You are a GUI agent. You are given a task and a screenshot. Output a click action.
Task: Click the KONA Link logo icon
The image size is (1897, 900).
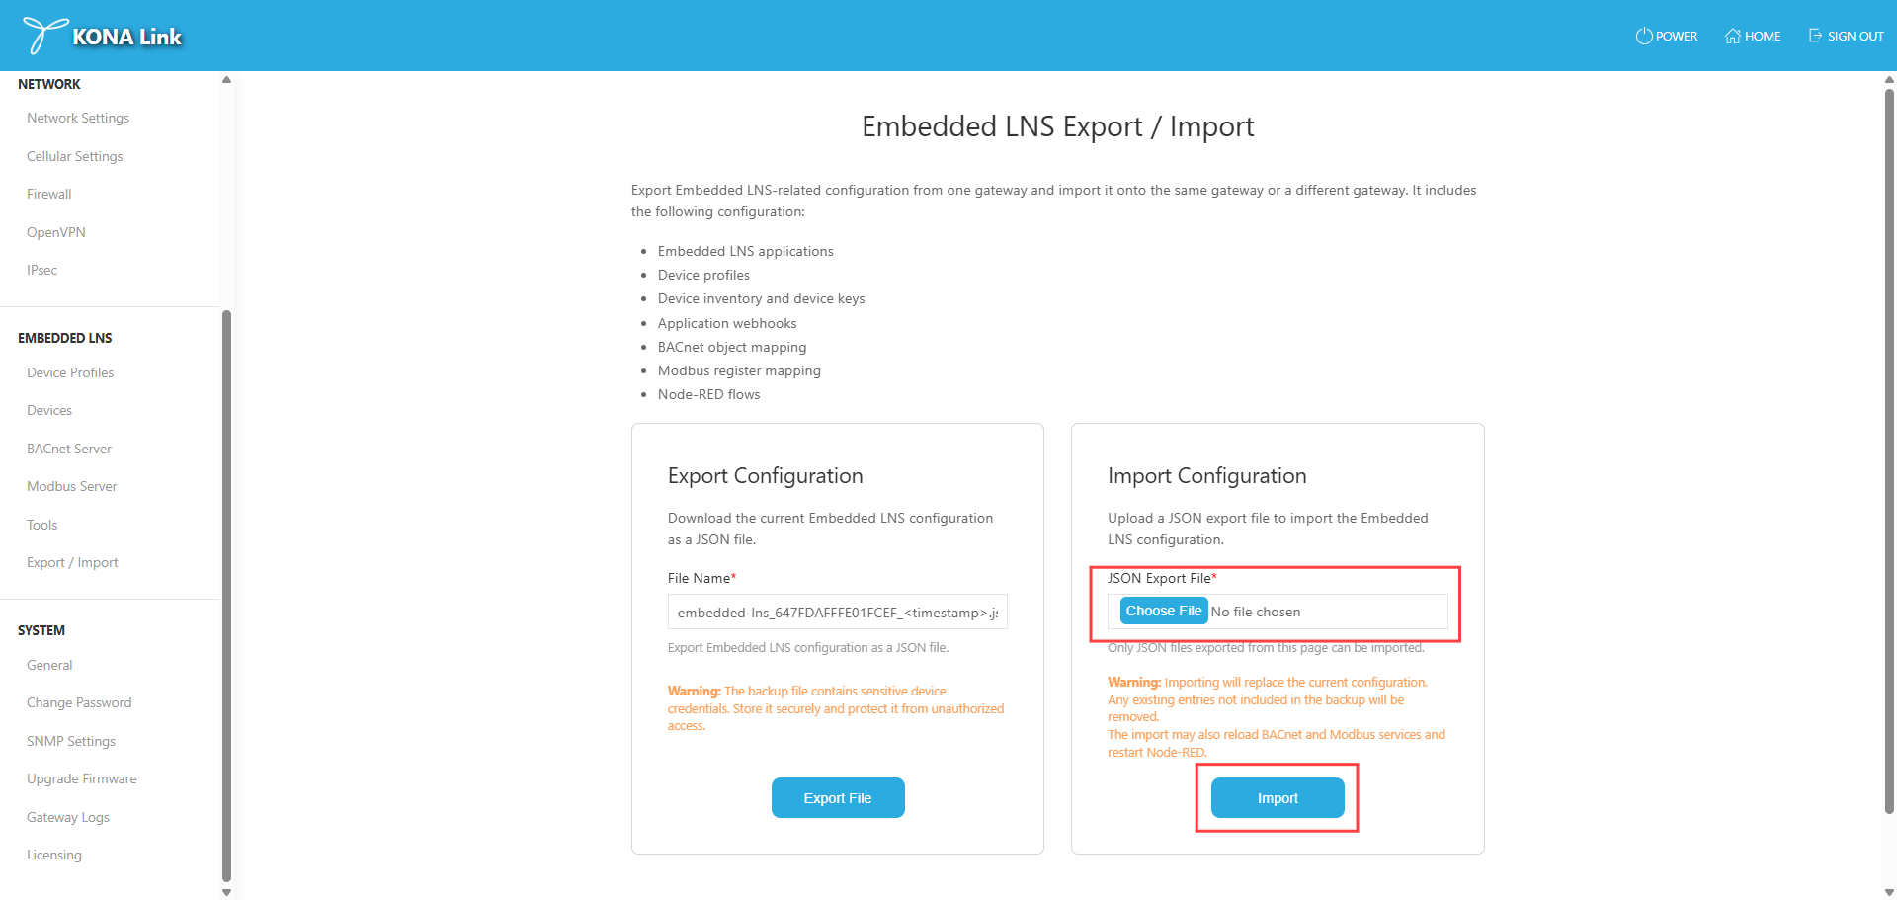pos(44,35)
